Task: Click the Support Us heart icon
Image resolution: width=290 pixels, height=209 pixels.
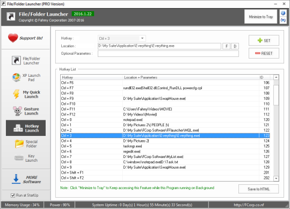Action: click(x=13, y=38)
